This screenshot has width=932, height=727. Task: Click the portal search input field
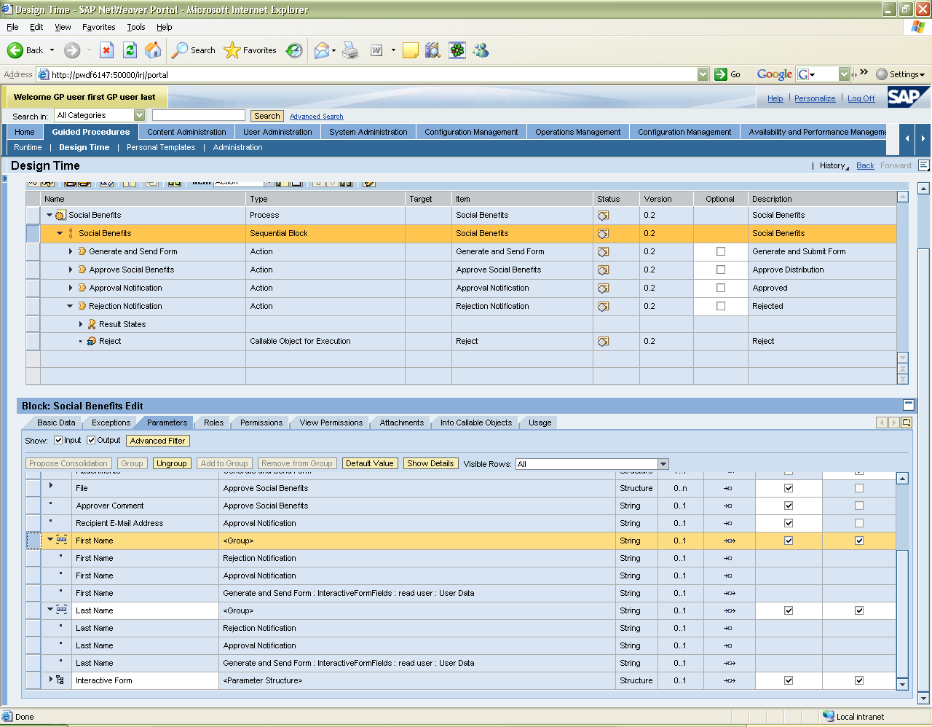tap(199, 115)
